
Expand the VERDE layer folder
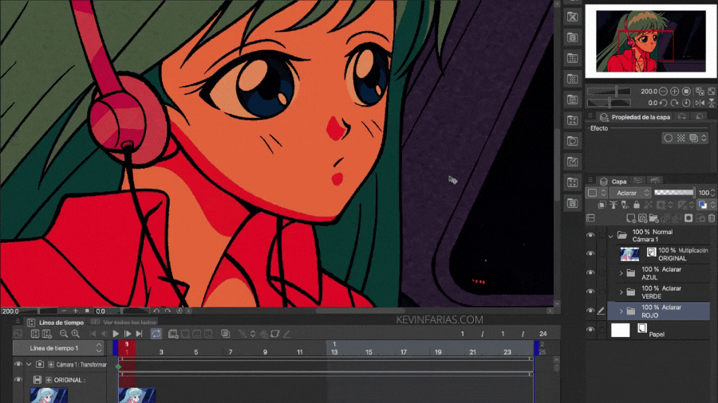pos(621,292)
